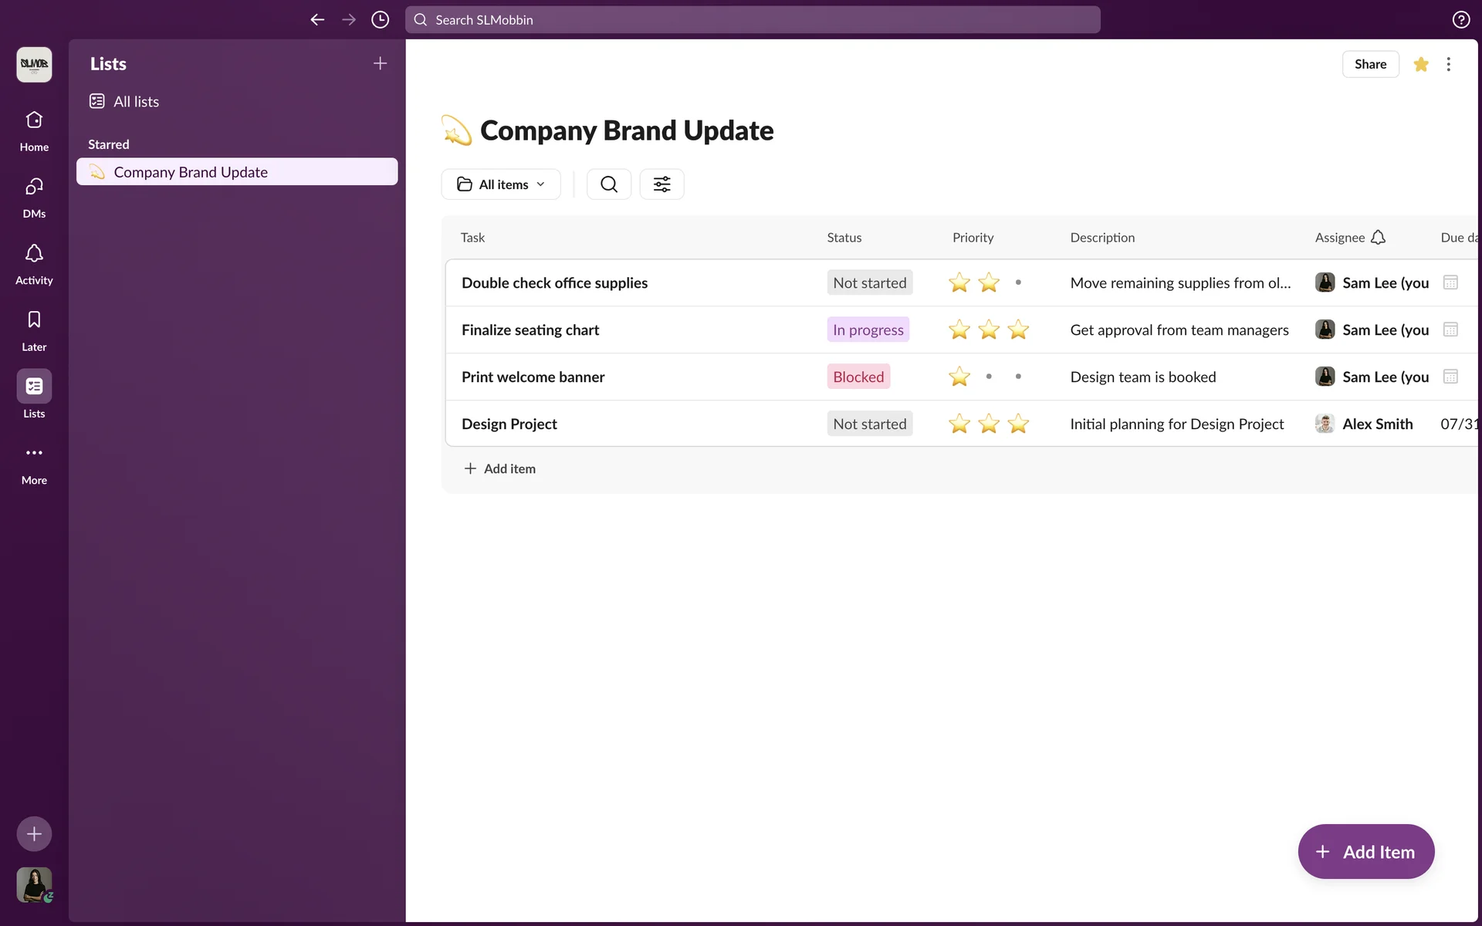Open the Activity bell icon
Viewport: 1482px width, 926px height.
pos(34,254)
